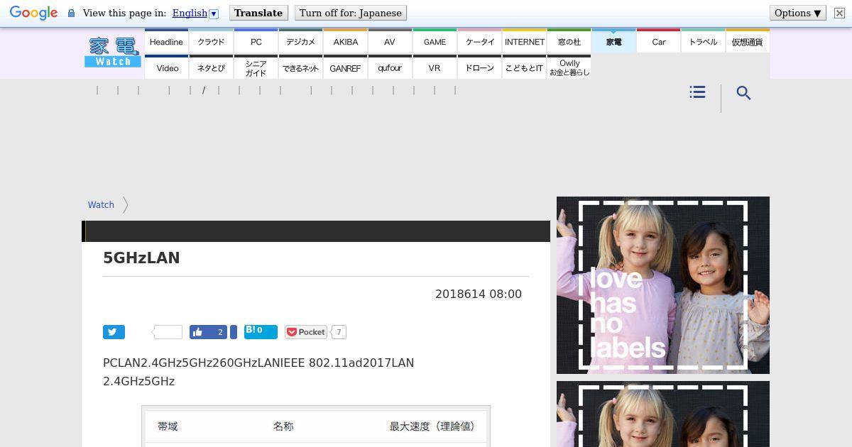
Task: Click the 帯域 table header
Action: [168, 426]
